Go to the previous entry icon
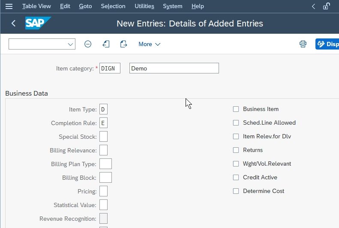 (x=106, y=44)
